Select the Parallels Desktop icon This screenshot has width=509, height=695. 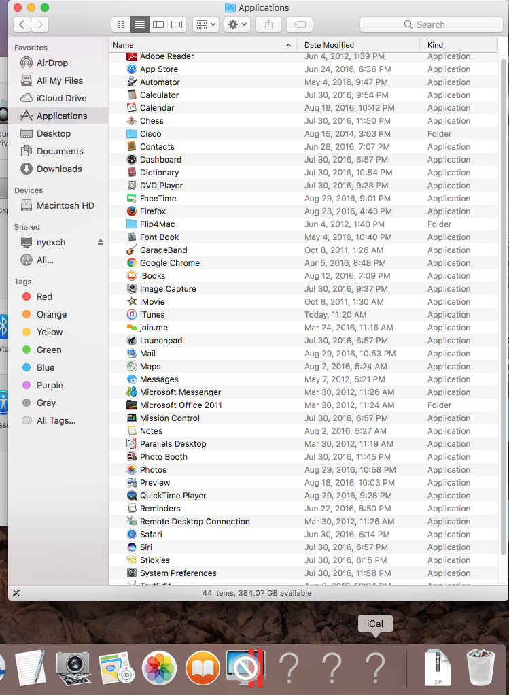click(x=132, y=443)
